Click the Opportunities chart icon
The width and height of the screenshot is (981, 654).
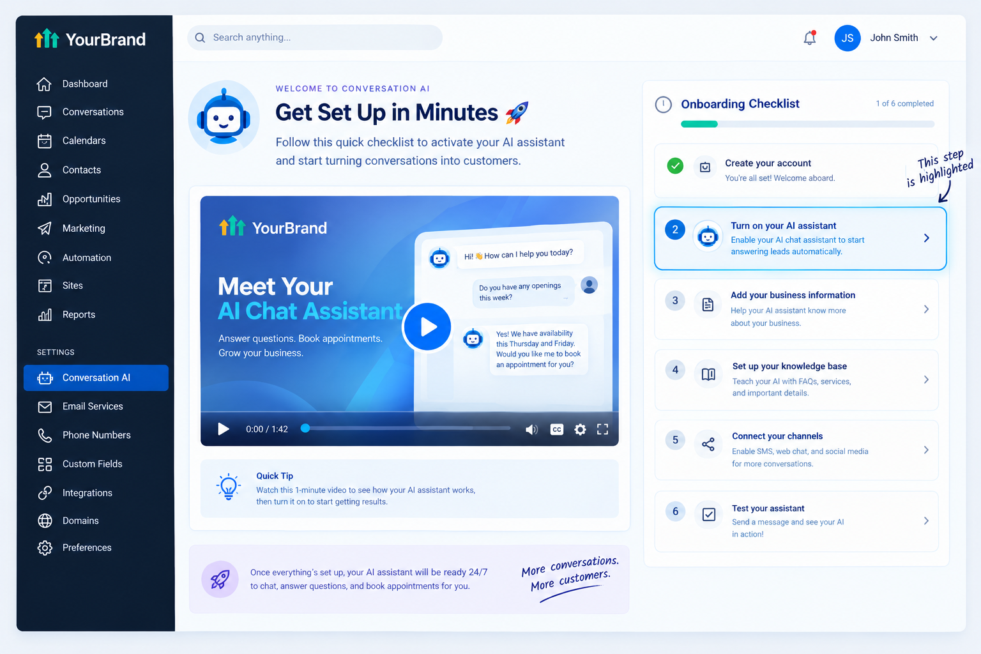[x=44, y=199]
